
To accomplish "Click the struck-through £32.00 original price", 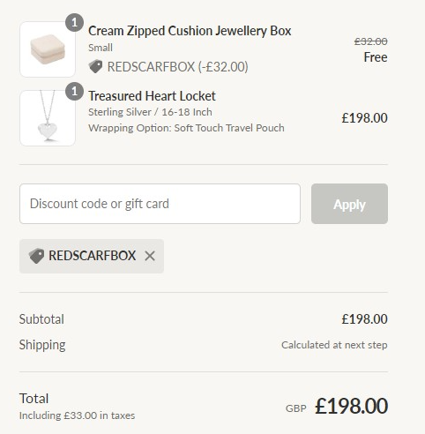I will tap(371, 41).
